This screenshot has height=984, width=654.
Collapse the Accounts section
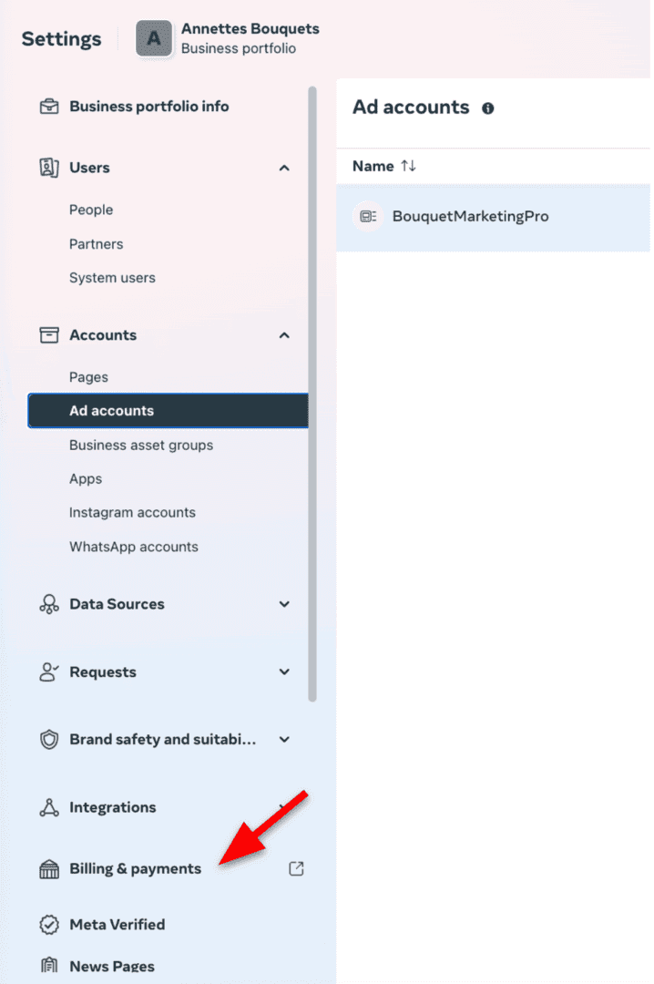pyautogui.click(x=283, y=334)
